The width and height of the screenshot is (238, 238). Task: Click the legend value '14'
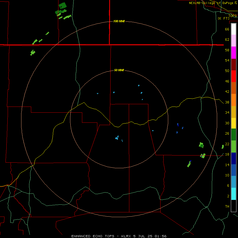coord(227,165)
